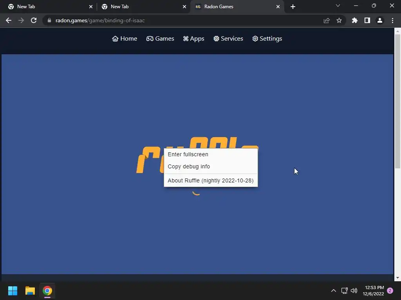Open network status tray icon
The width and height of the screenshot is (401, 300).
click(x=344, y=291)
